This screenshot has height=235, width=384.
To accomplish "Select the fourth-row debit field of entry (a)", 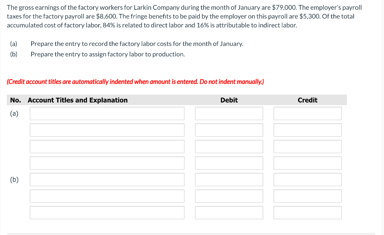I will tap(229, 163).
